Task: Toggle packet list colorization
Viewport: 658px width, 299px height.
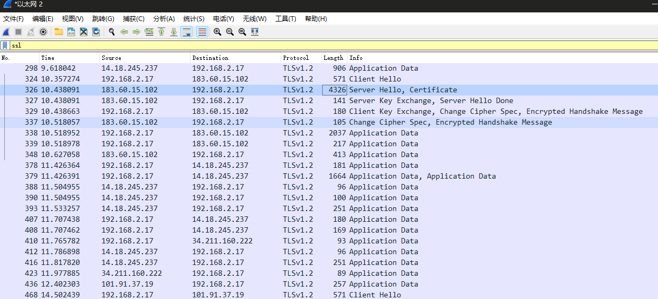Action: pyautogui.click(x=202, y=32)
